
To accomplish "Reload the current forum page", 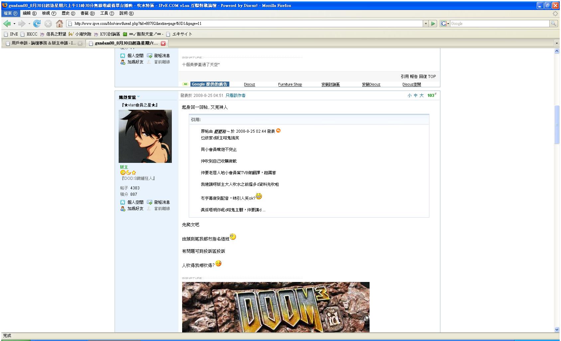I will click(37, 24).
